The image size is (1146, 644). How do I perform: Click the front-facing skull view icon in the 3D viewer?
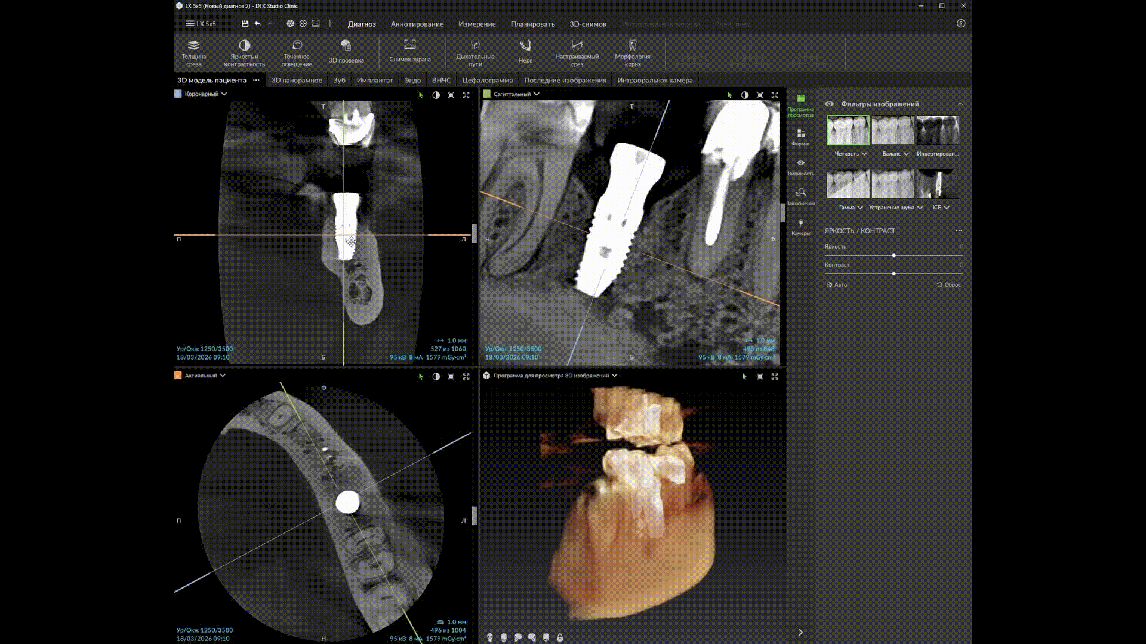pos(490,637)
